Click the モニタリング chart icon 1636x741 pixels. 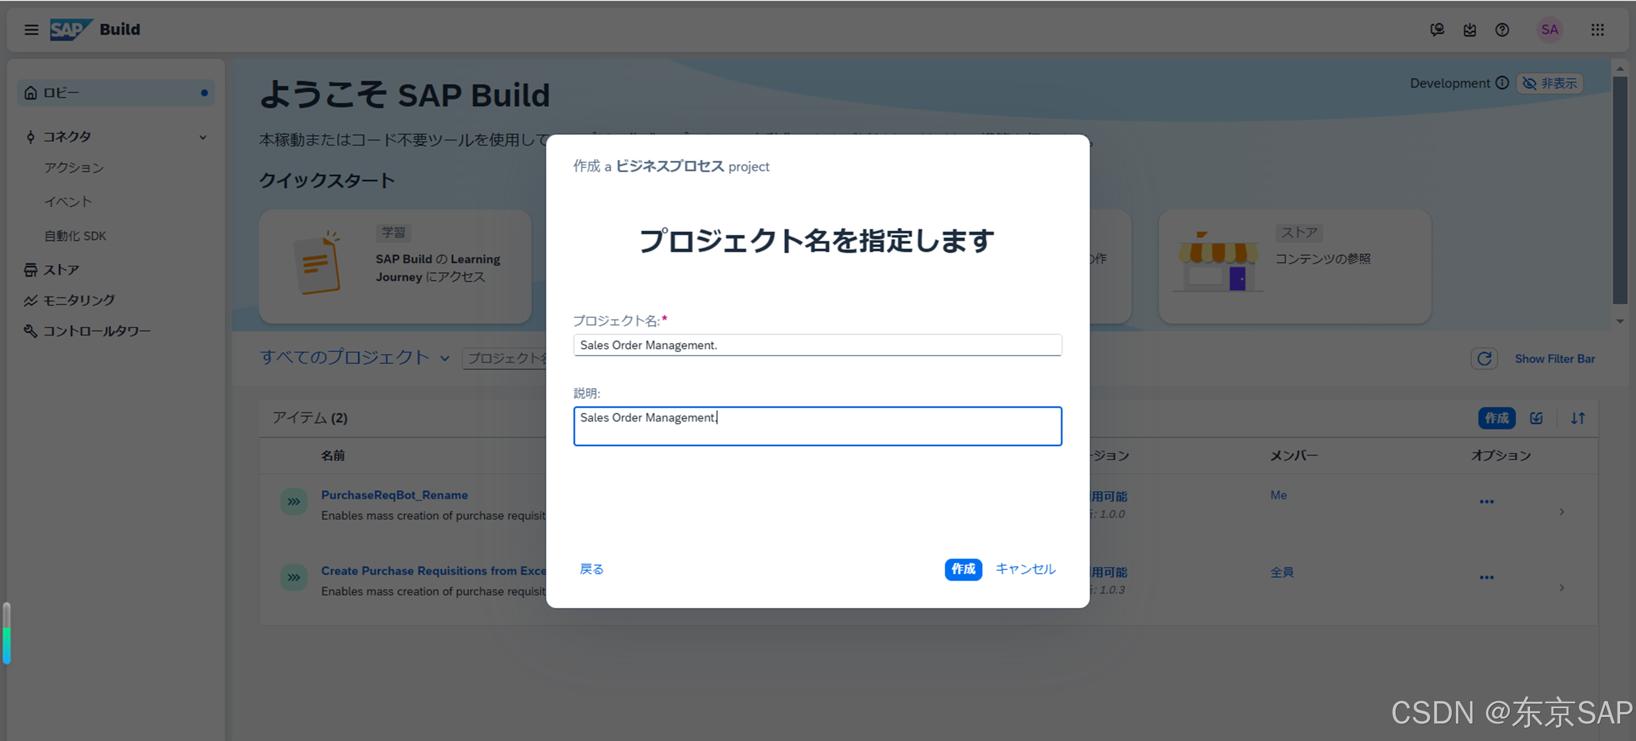pos(31,300)
